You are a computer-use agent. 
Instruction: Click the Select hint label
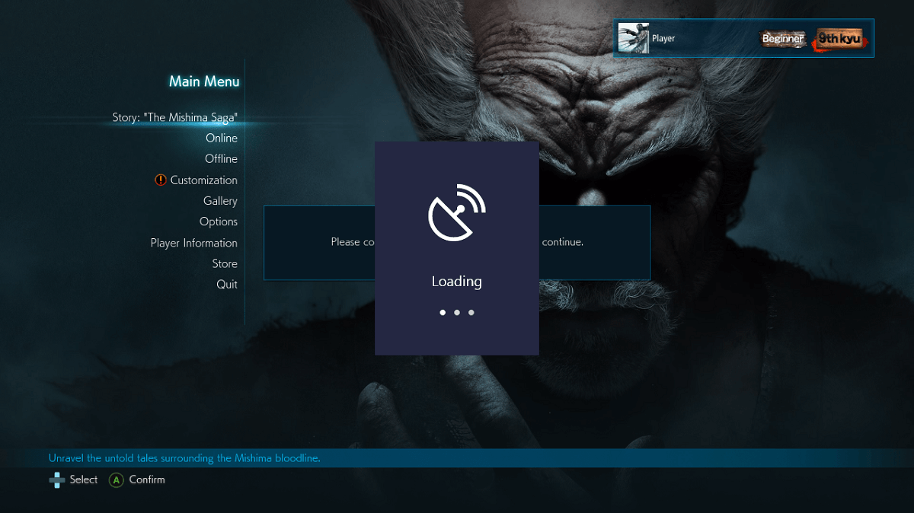(84, 480)
